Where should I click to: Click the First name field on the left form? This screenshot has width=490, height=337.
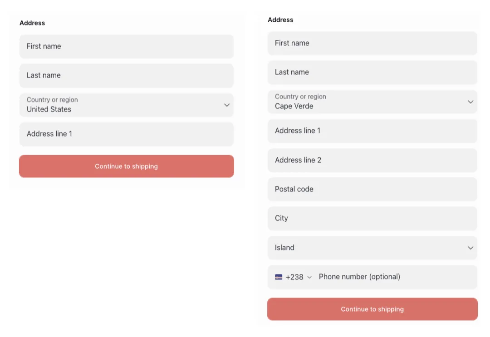[x=126, y=46]
